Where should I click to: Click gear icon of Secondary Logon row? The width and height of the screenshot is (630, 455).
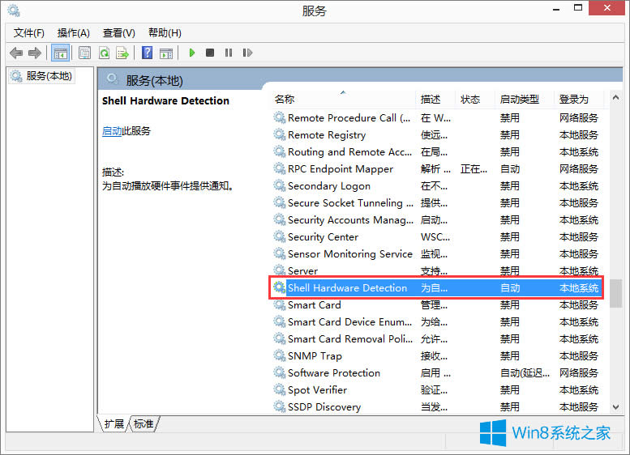[x=280, y=185]
